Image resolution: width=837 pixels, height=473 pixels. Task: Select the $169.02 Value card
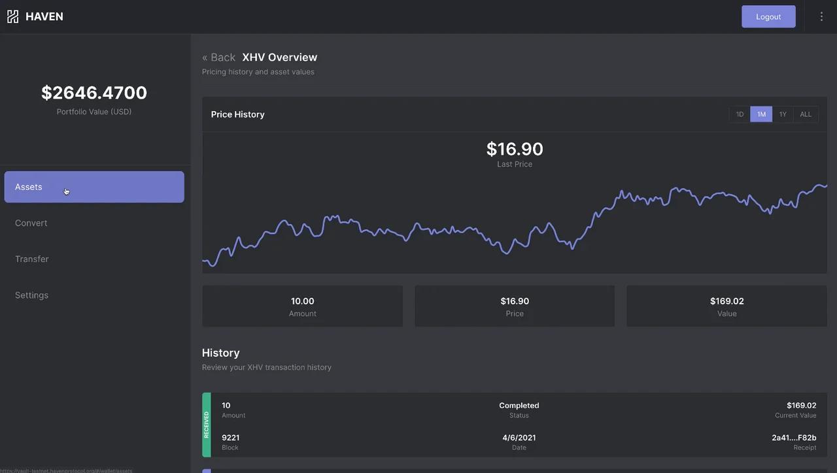click(727, 305)
